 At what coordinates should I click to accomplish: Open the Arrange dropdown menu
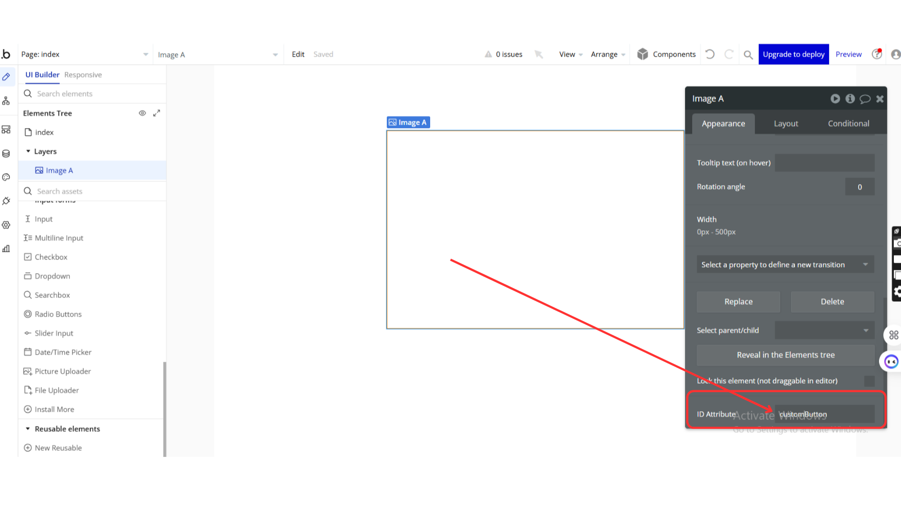[608, 54]
